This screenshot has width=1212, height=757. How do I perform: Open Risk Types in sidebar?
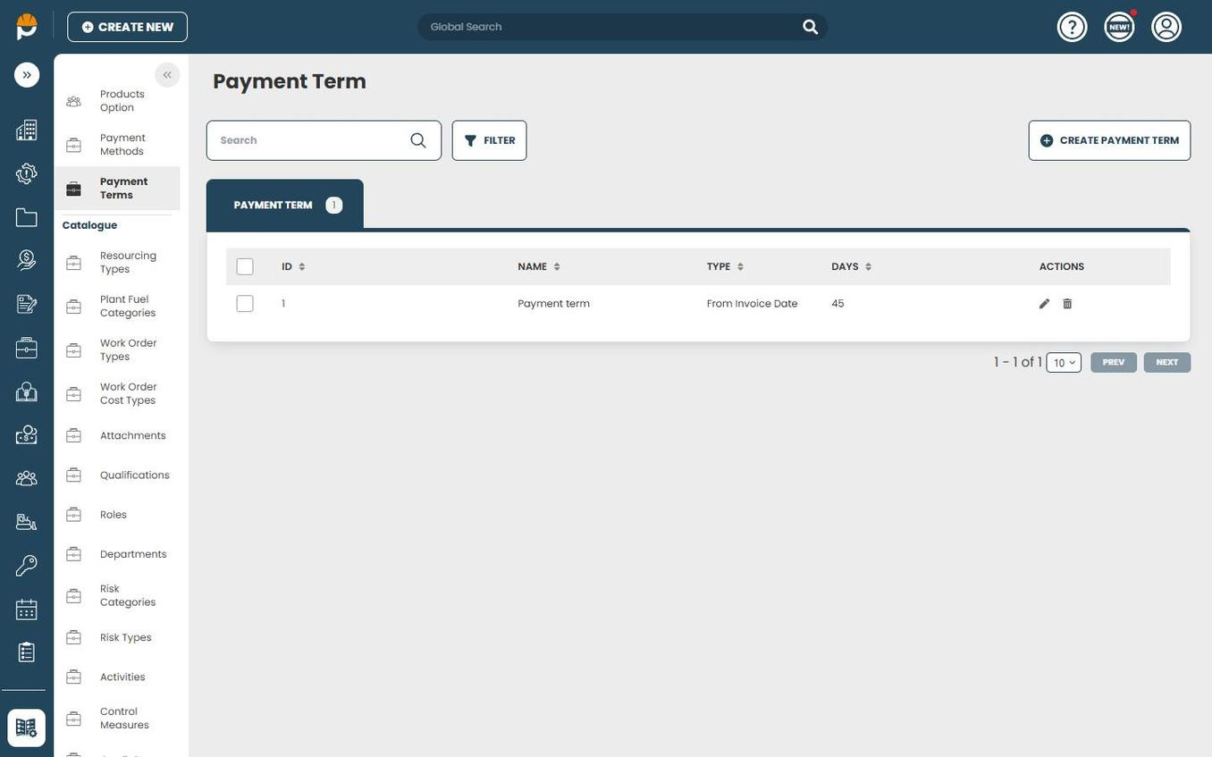pos(117,637)
